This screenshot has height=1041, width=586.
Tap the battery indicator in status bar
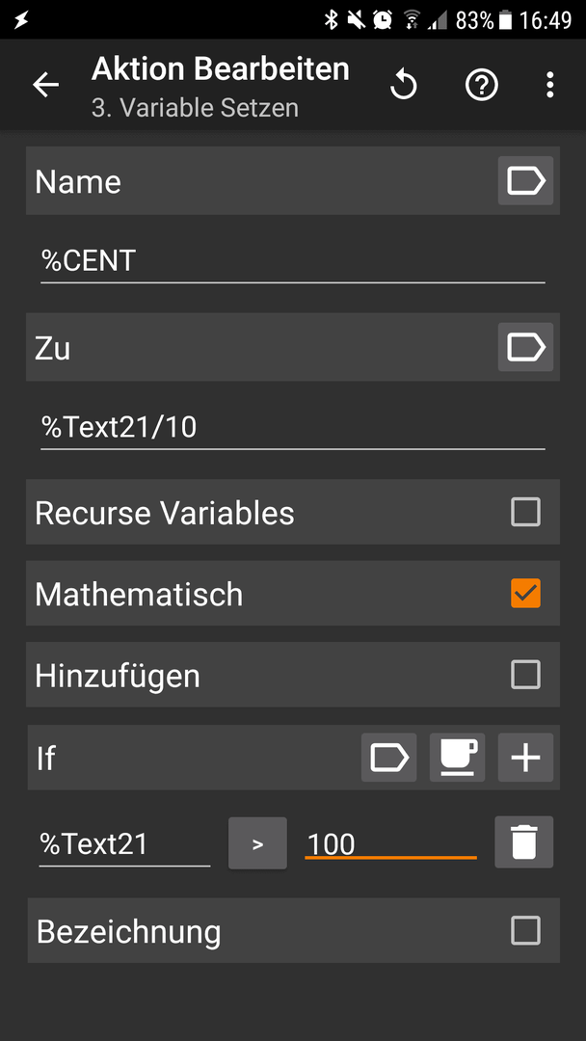click(506, 20)
